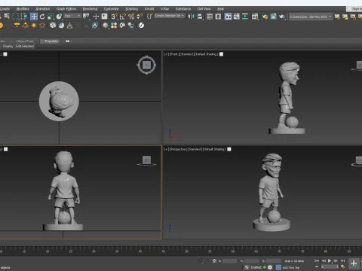Viewport: 362px width, 271px height.
Task: Open Select by Name list icon
Action: (7, 17)
